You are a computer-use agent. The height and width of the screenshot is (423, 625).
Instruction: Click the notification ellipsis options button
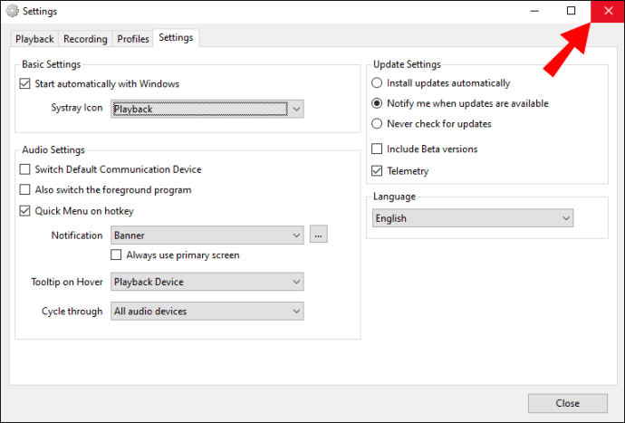[318, 236]
